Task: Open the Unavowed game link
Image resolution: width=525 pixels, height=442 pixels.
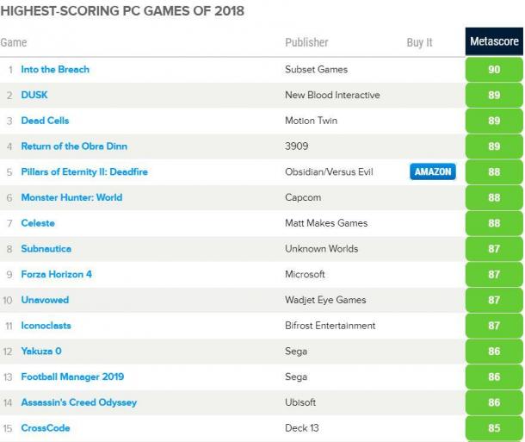Action: coord(45,300)
